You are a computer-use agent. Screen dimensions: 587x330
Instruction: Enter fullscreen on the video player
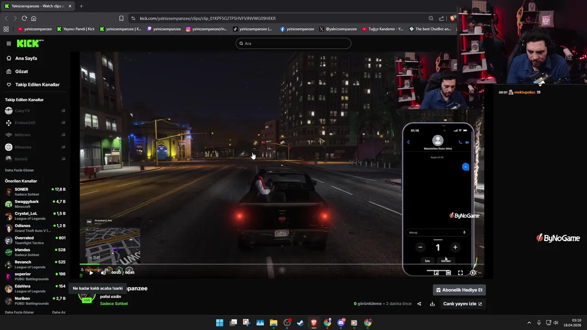460,273
